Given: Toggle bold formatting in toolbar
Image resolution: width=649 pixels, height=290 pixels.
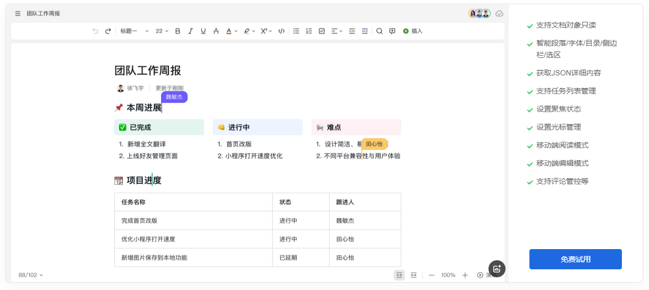Looking at the screenshot, I should point(178,31).
